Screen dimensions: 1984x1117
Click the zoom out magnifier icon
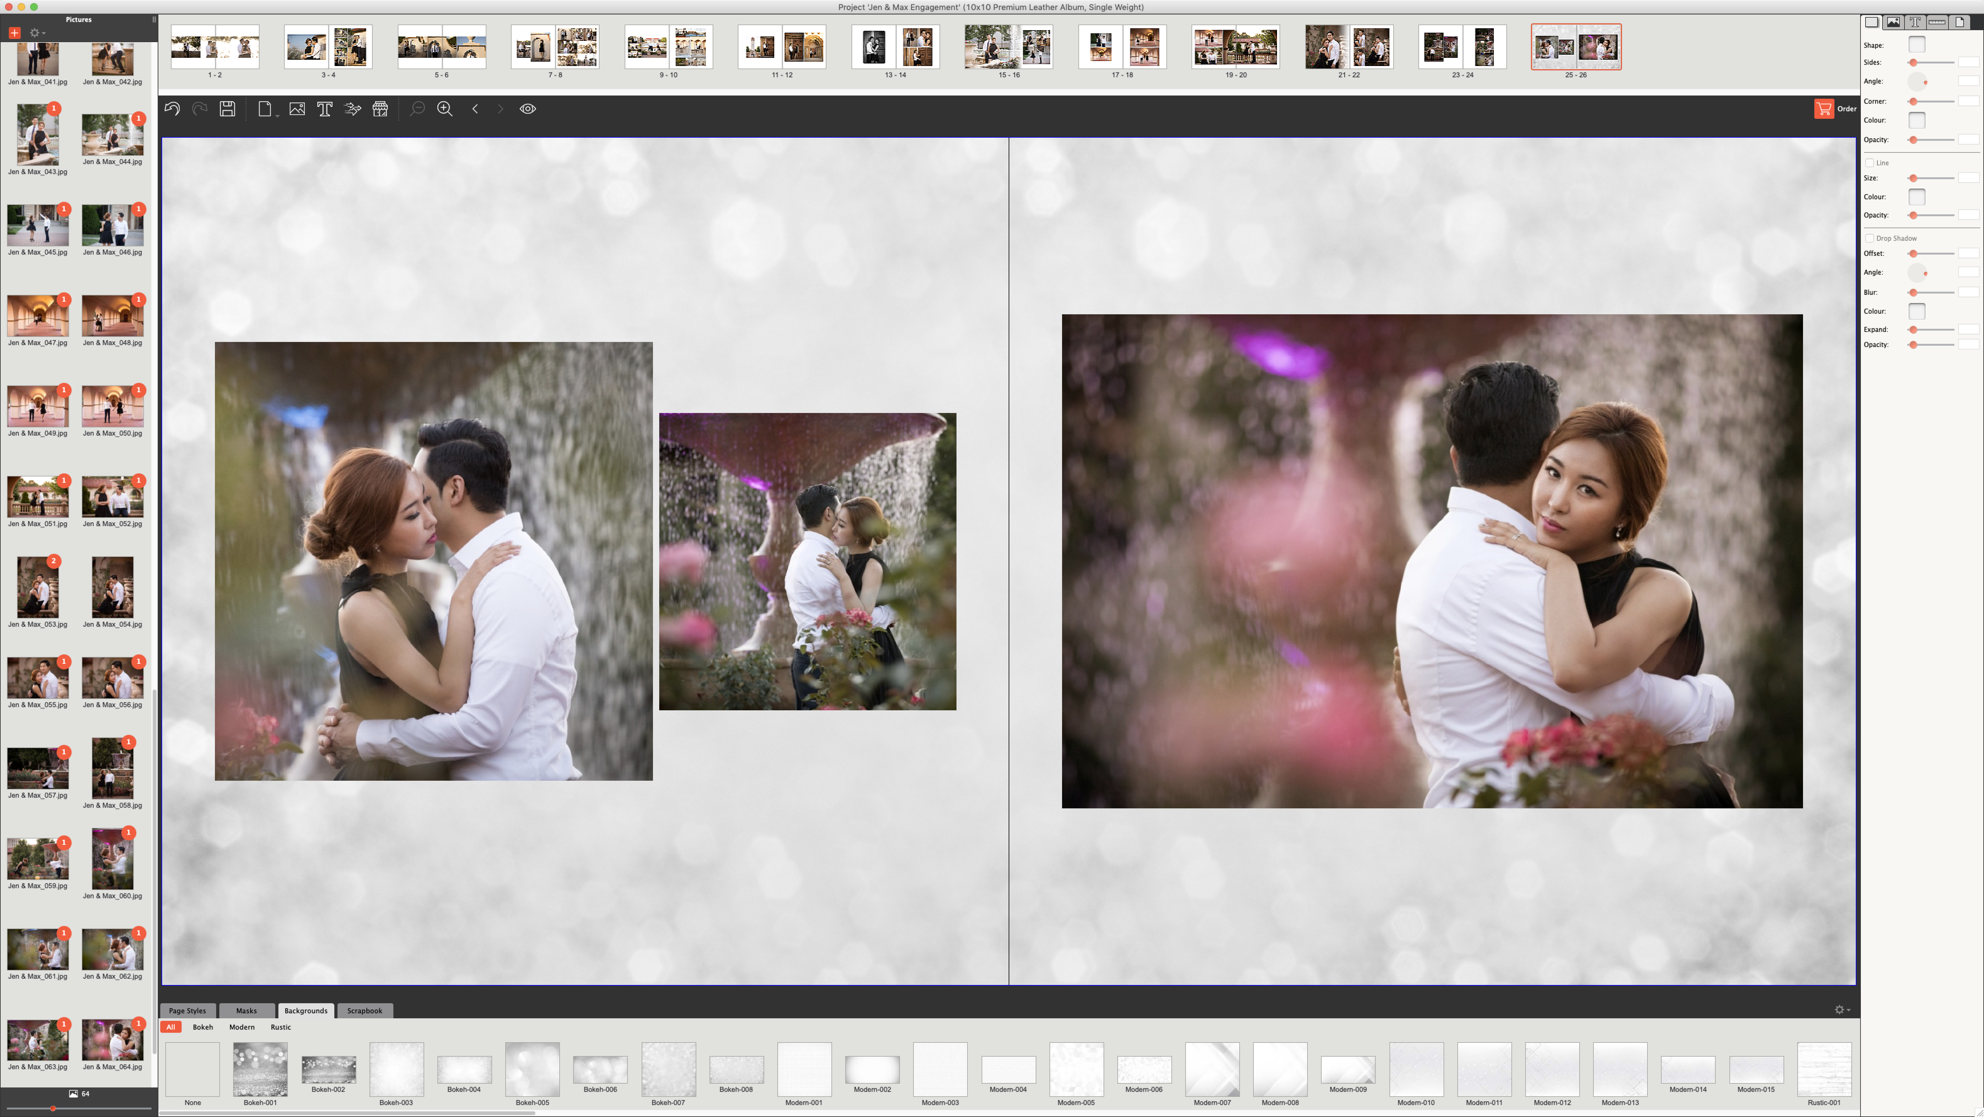[417, 109]
